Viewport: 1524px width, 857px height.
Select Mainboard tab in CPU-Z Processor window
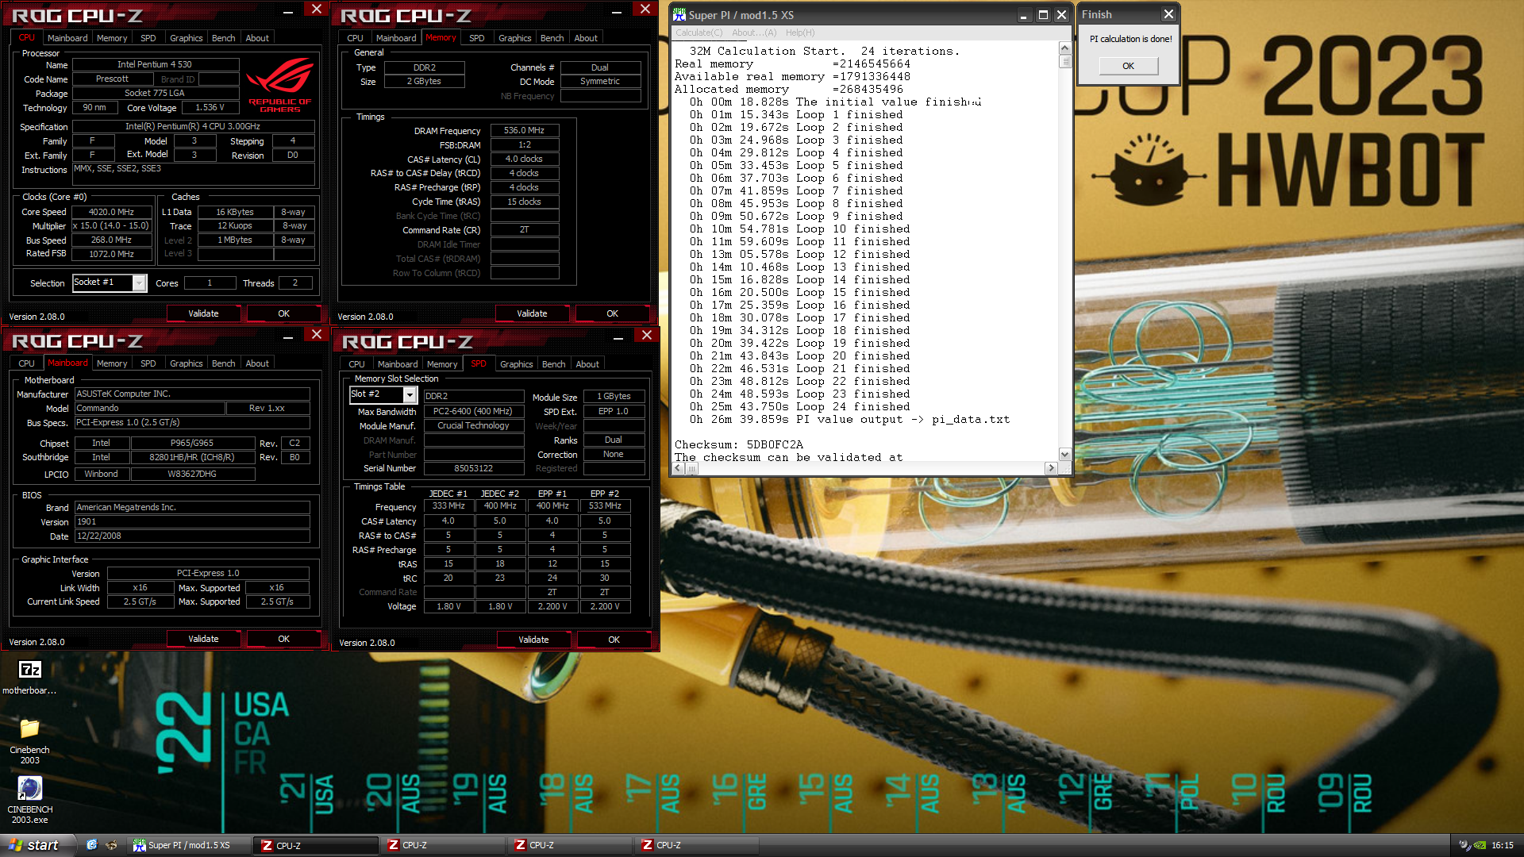tap(67, 38)
